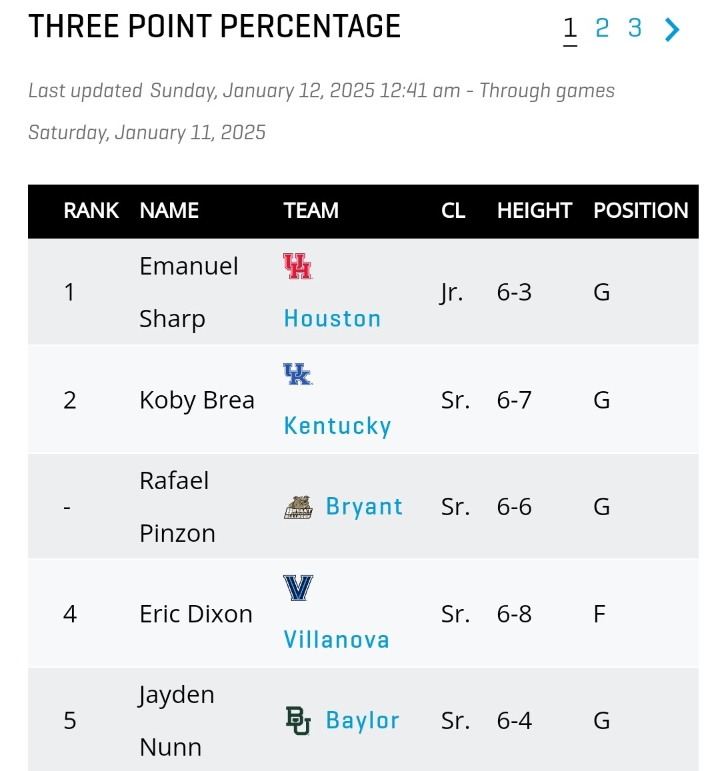The image size is (720, 771).
Task: Open the Bryant team link
Action: click(365, 507)
